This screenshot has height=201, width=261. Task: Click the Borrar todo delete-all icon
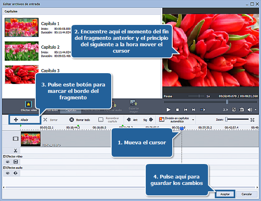pos(71,120)
